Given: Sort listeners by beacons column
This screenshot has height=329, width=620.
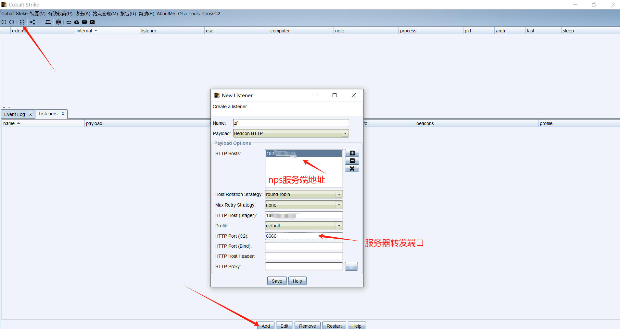Looking at the screenshot, I should pyautogui.click(x=476, y=123).
